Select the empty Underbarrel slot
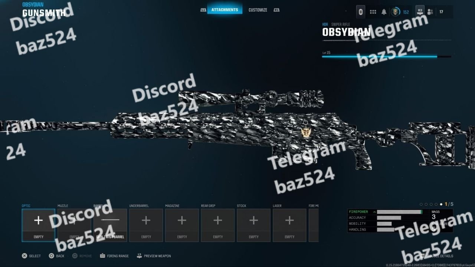The width and height of the screenshot is (475, 267). pyautogui.click(x=146, y=225)
